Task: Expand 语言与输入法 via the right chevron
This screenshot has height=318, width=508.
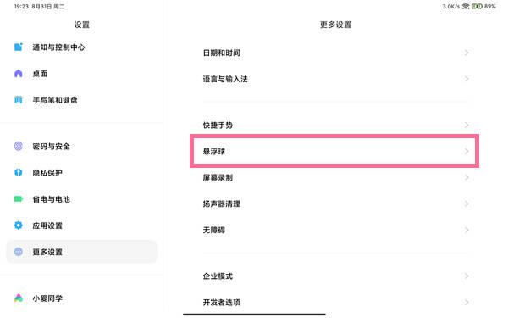Action: (467, 79)
